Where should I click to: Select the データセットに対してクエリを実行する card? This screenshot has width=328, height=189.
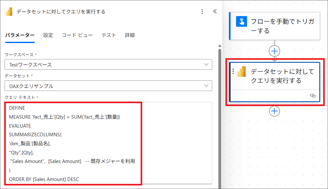pyautogui.click(x=274, y=82)
